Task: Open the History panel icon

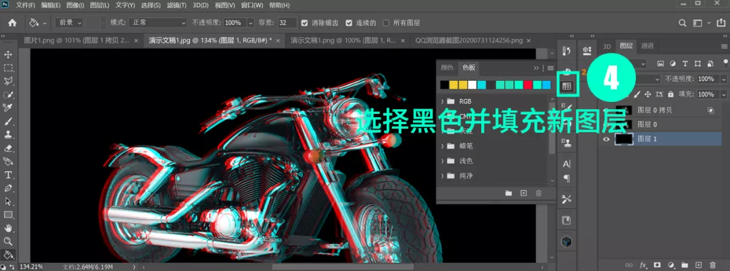Action: 566,51
